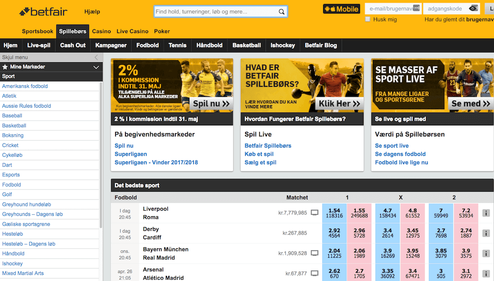Select Cricket in sport sidebar
The width and height of the screenshot is (494, 281).
point(10,145)
